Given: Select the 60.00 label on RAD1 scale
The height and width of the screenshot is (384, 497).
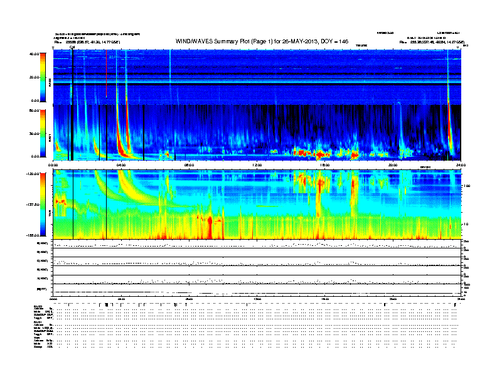Looking at the screenshot, I should tap(34, 110).
